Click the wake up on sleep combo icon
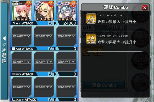This screenshot has height=102, width=154. [x=91, y=39]
